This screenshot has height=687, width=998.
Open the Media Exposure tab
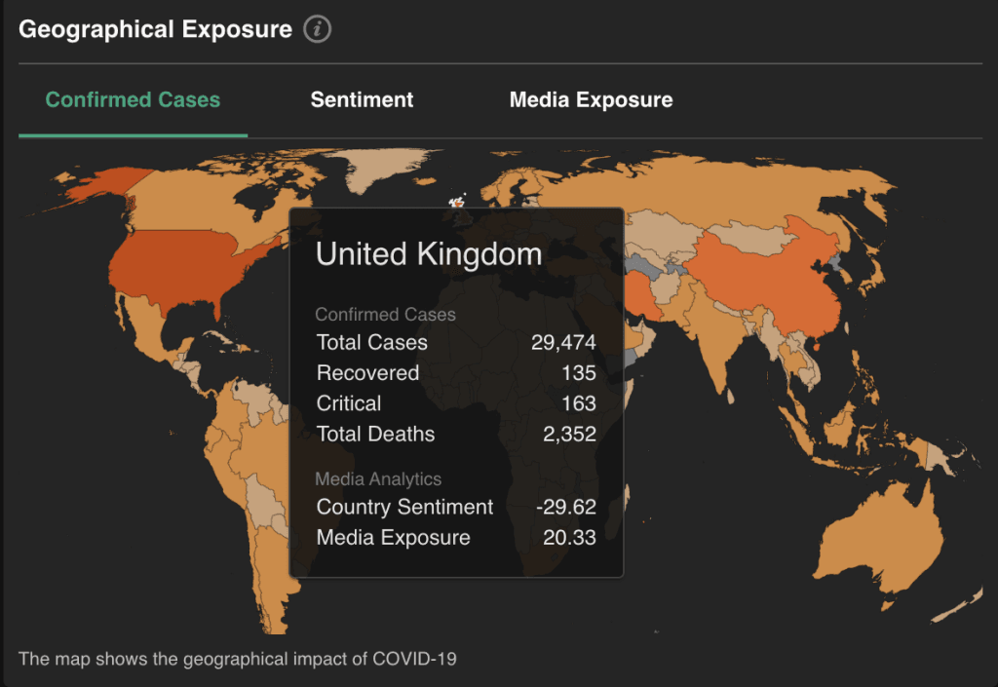[591, 99]
